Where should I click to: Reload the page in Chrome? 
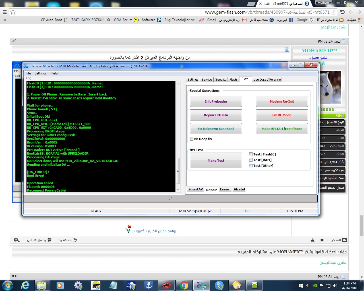(x=342, y=12)
